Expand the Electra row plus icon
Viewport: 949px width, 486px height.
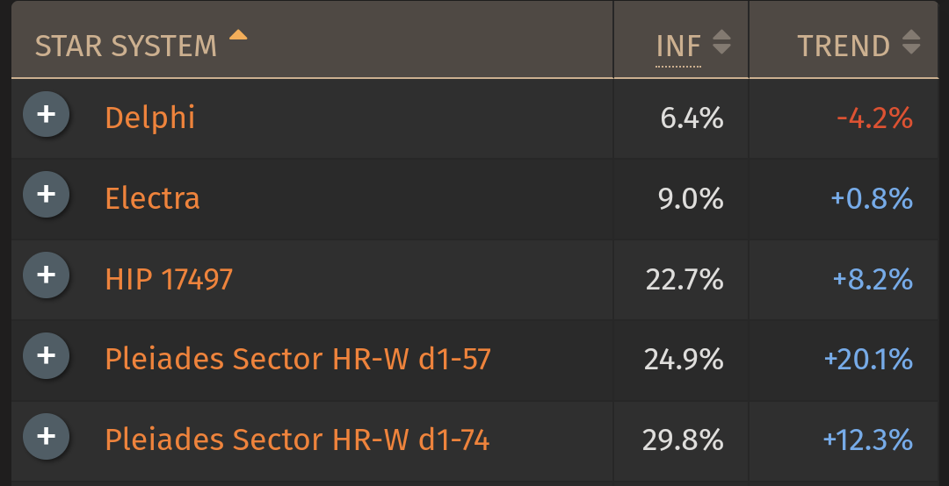coord(46,194)
